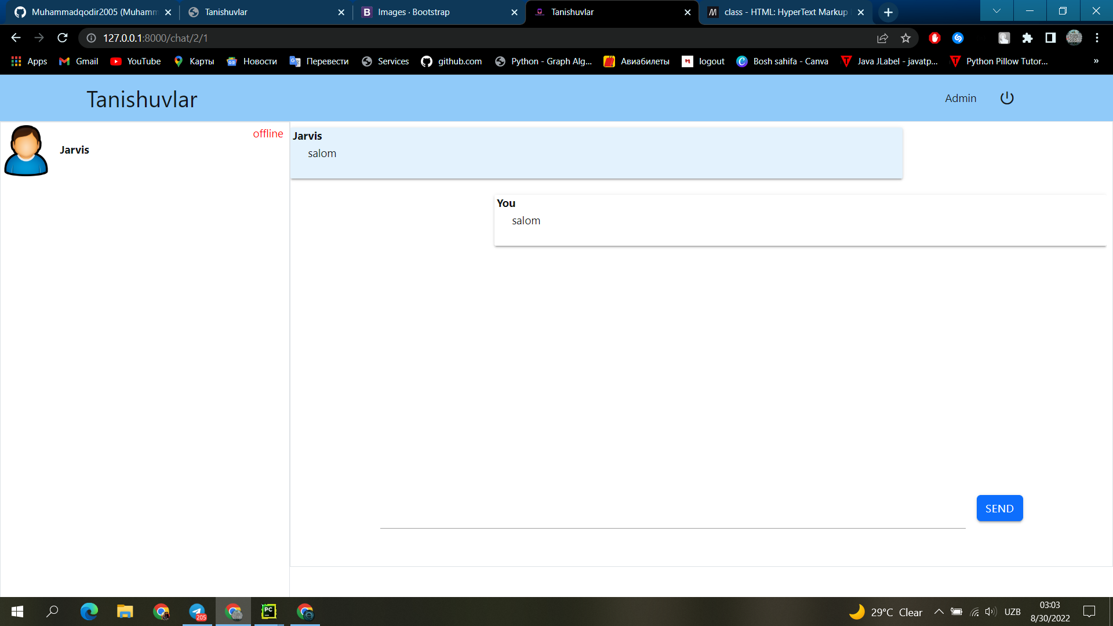Open Chrome three-dot menu
Viewport: 1113px width, 626px height.
click(x=1097, y=38)
